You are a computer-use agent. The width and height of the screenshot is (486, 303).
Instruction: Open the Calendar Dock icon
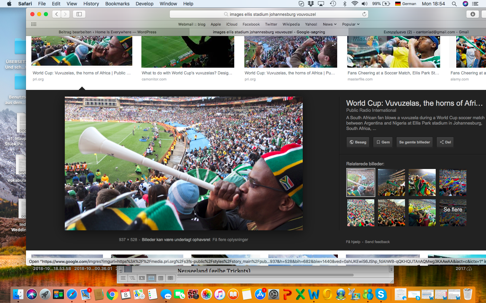pos(126,295)
